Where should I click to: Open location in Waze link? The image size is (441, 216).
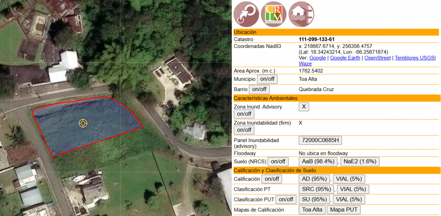coord(305,64)
